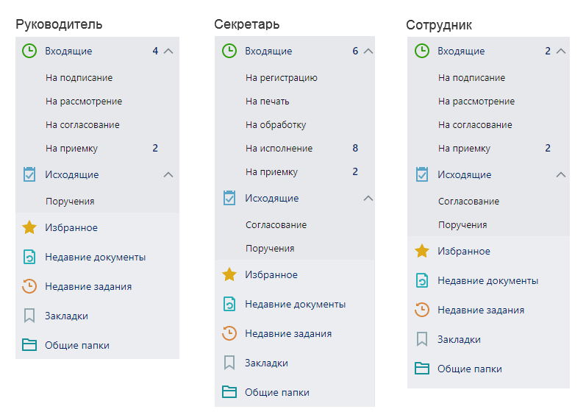Collapse Входящие chevron in Руководитель panel
Image resolution: width=586 pixels, height=412 pixels.
tap(168, 51)
